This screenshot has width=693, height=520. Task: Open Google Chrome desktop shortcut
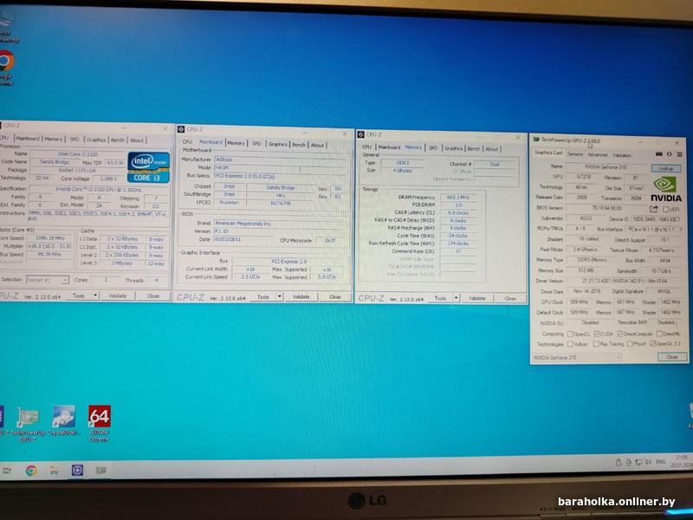coord(6,67)
